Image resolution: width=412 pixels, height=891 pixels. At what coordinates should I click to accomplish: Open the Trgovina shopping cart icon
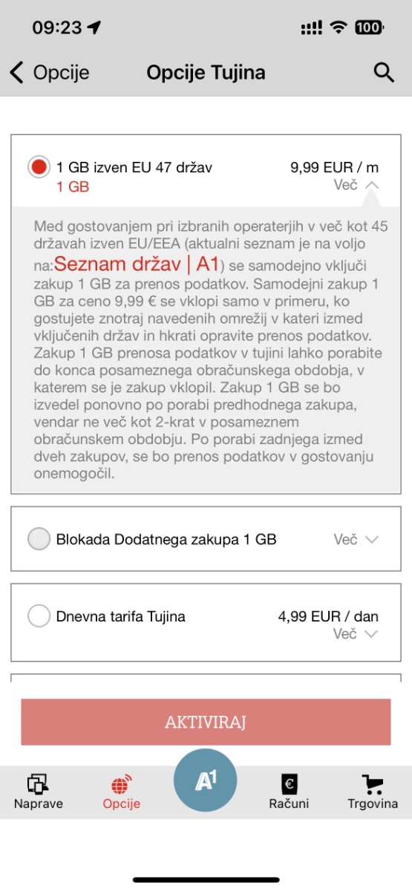tap(373, 784)
